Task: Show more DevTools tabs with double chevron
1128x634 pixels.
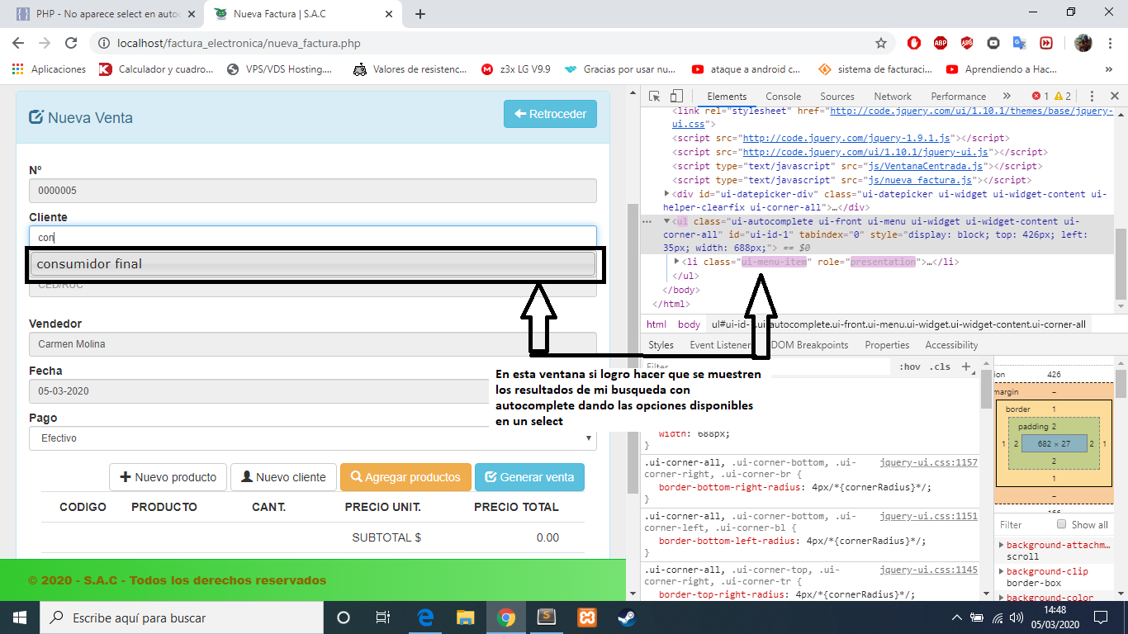Action: click(1007, 96)
